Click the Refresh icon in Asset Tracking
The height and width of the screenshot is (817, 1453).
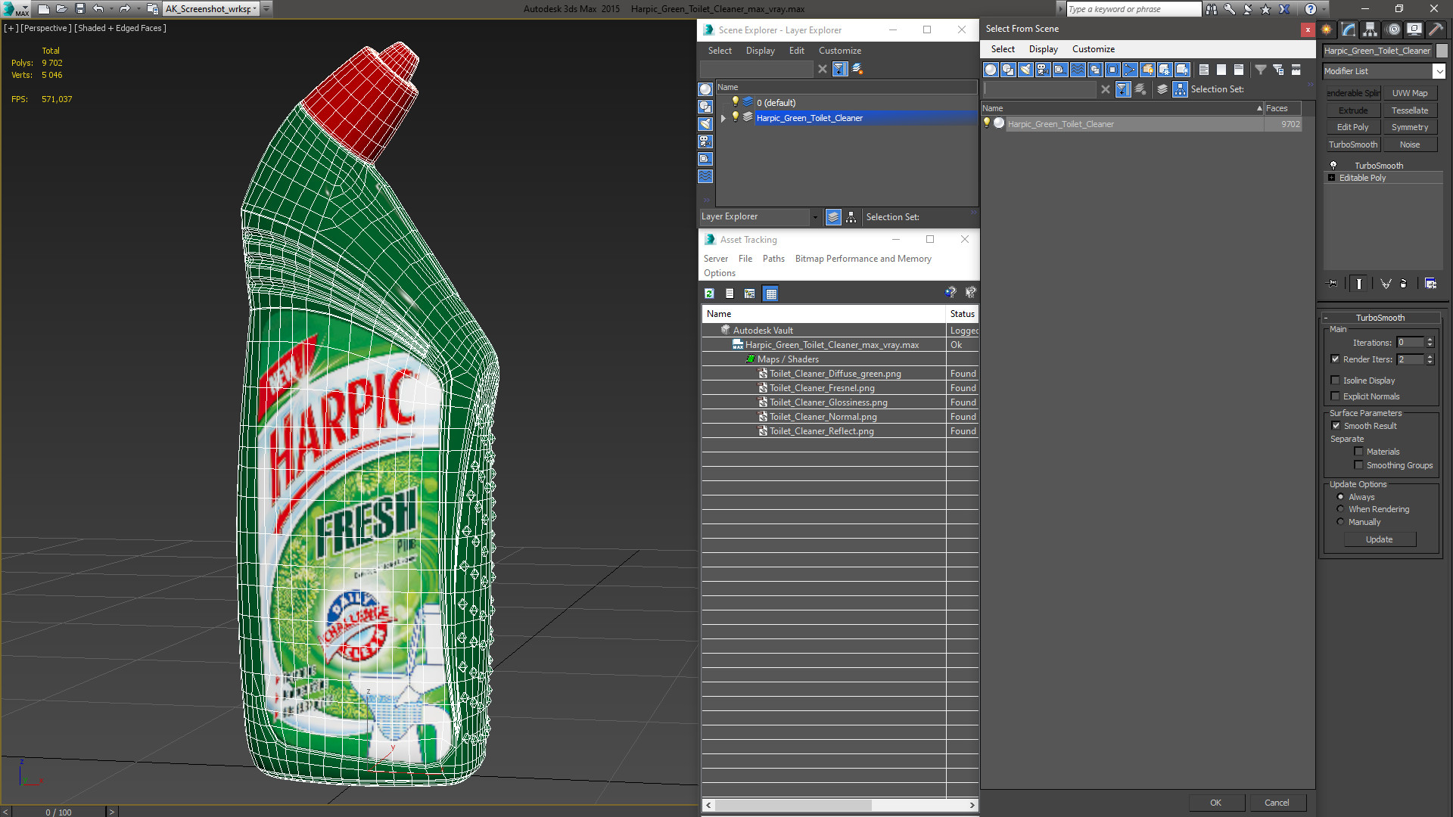tap(709, 294)
